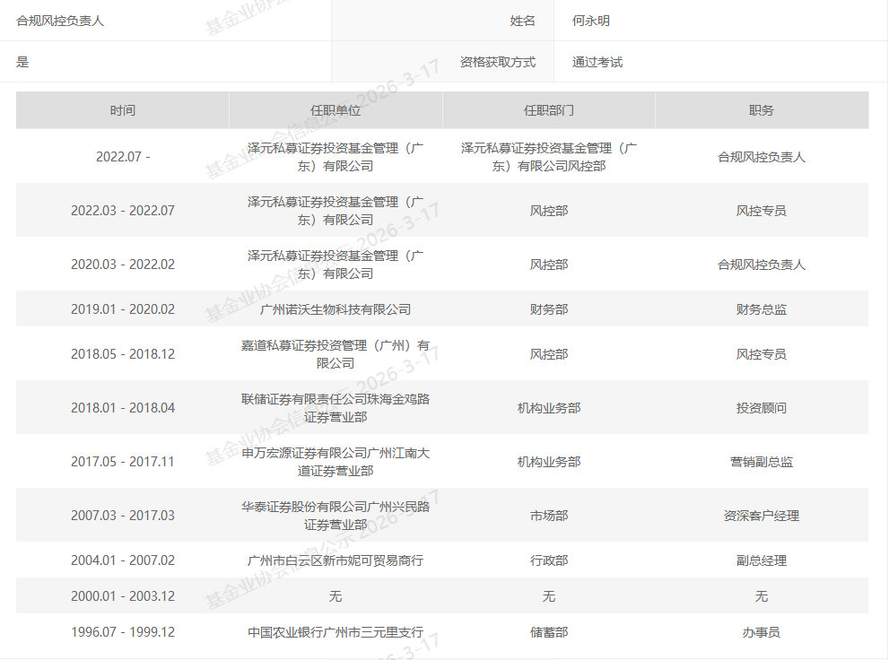Viewport: 889px width, 660px height.
Task: Select the 储蓄部 department cell
Action: pos(549,632)
